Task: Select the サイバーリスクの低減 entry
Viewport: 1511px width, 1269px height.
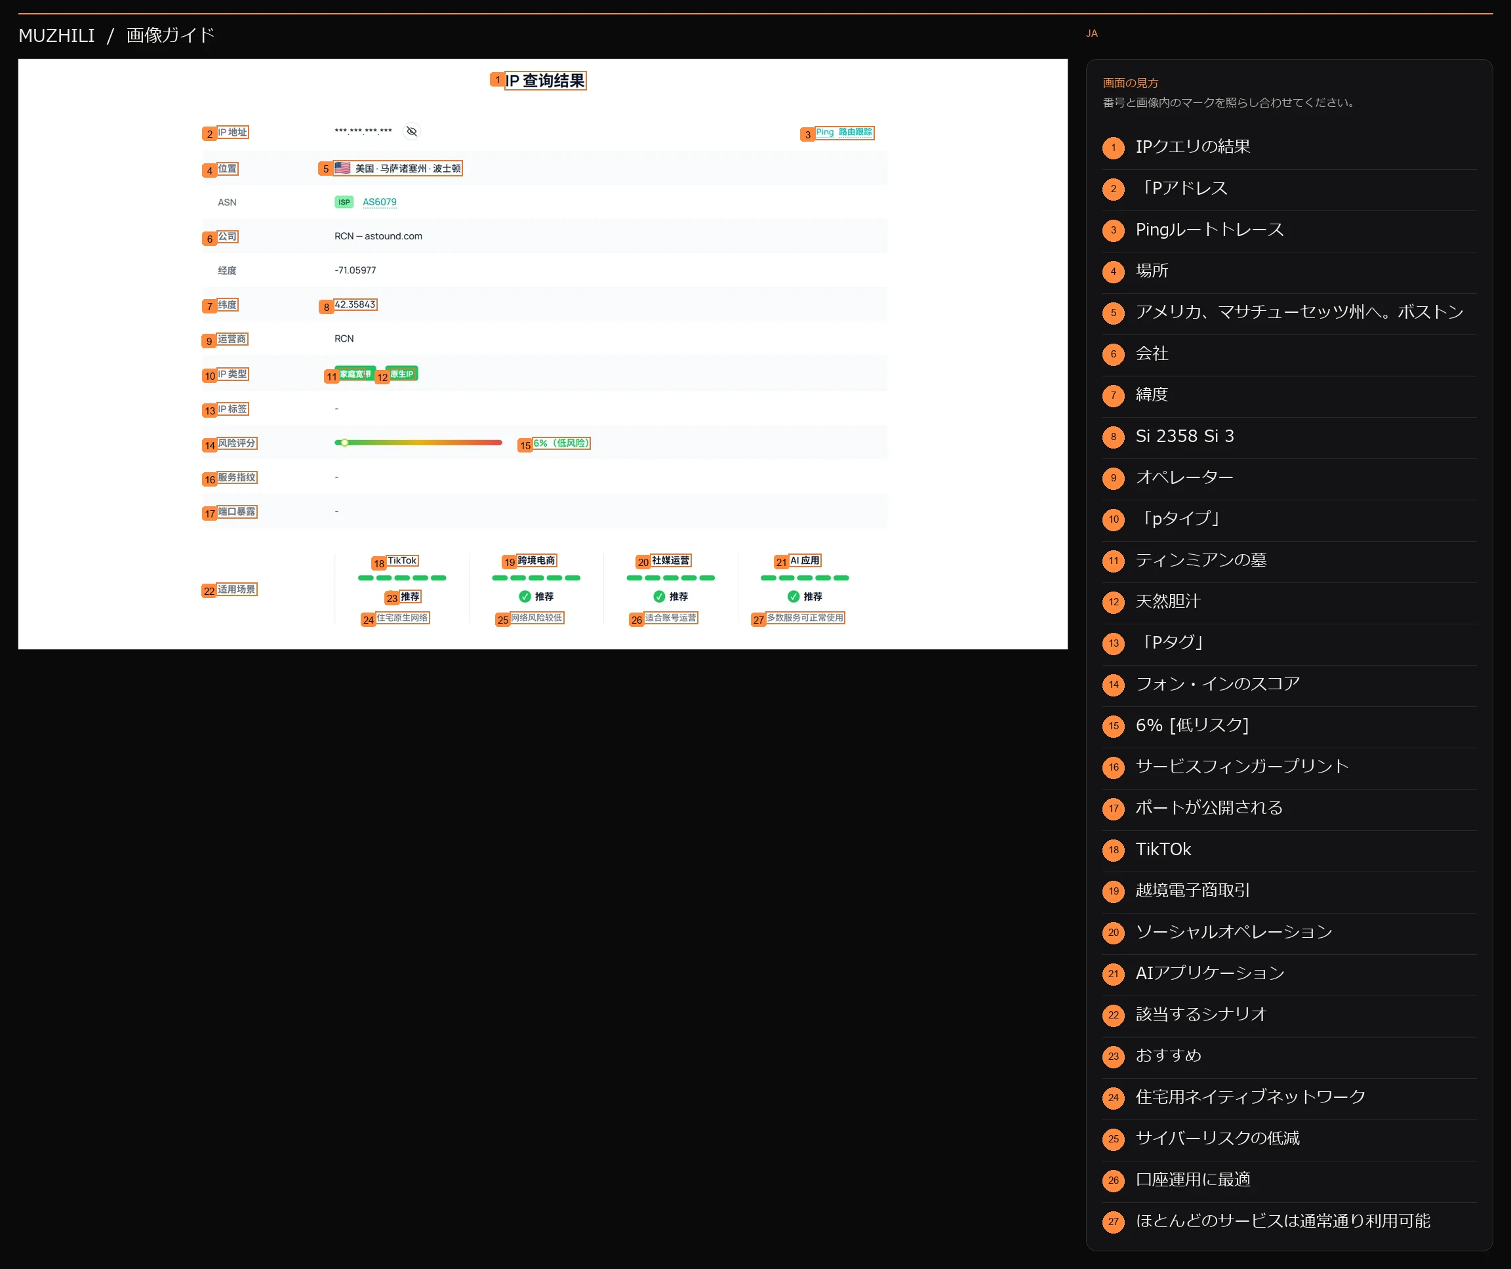Action: point(1289,1138)
